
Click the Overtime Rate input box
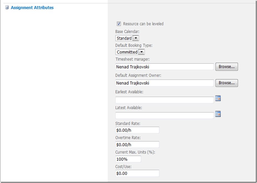[x=137, y=144]
